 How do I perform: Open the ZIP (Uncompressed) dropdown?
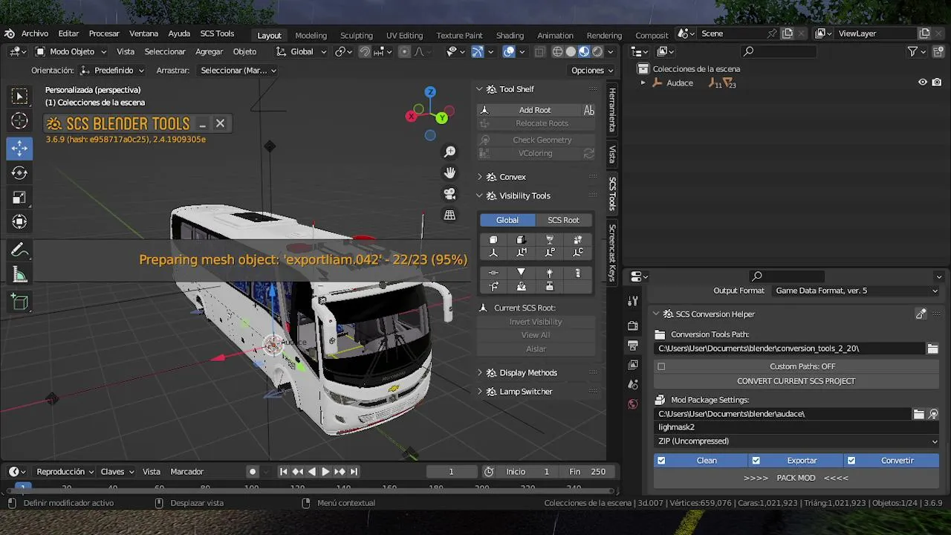click(x=796, y=441)
